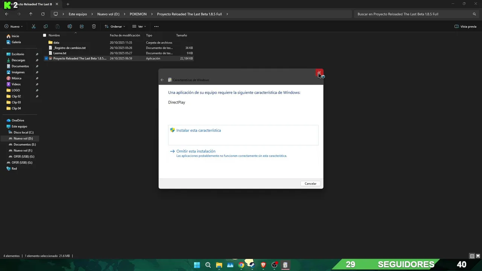
Task: Open Descargas in navigation pane
Action: [x=18, y=60]
